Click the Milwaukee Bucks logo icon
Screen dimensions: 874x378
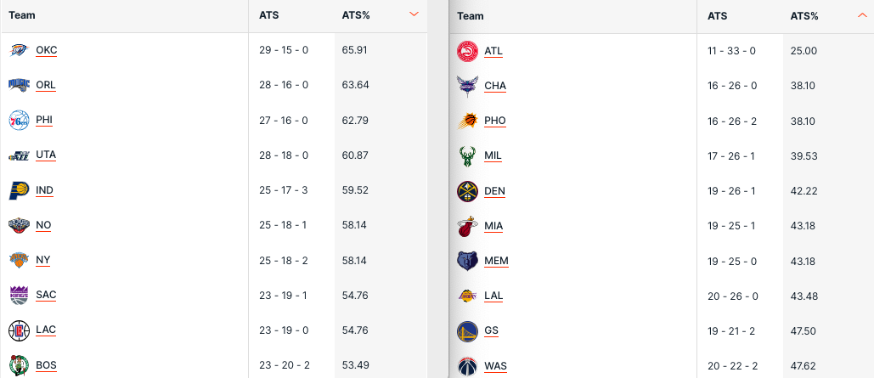[467, 156]
